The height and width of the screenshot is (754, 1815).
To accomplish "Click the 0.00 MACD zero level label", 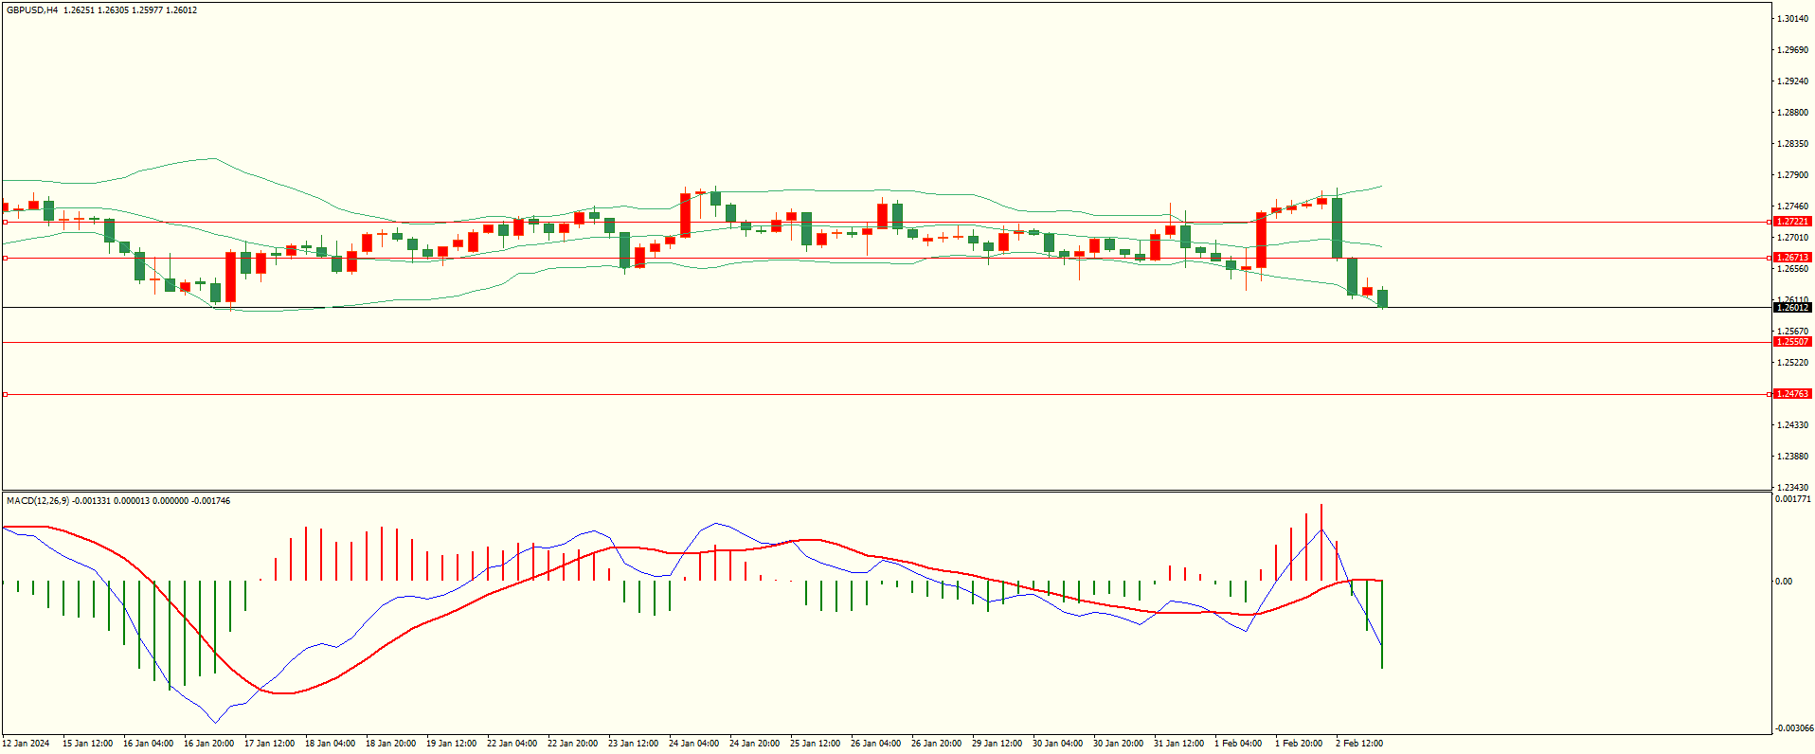I will coord(1784,582).
